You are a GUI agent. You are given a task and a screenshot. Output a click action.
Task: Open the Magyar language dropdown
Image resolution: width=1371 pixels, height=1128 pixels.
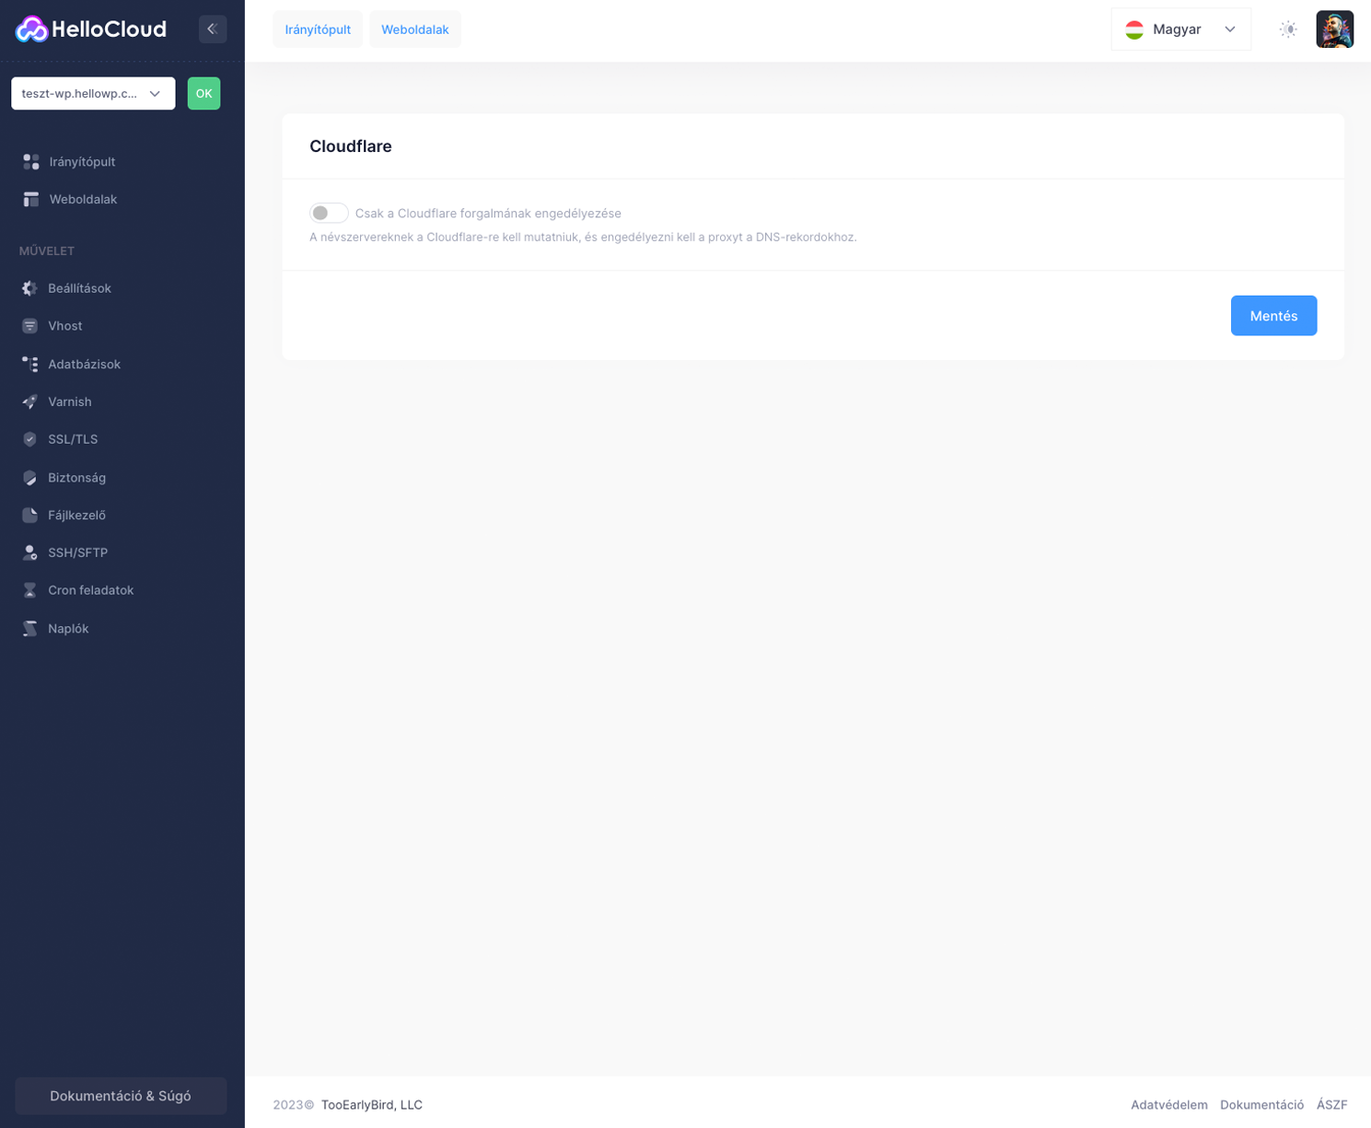1180,29
